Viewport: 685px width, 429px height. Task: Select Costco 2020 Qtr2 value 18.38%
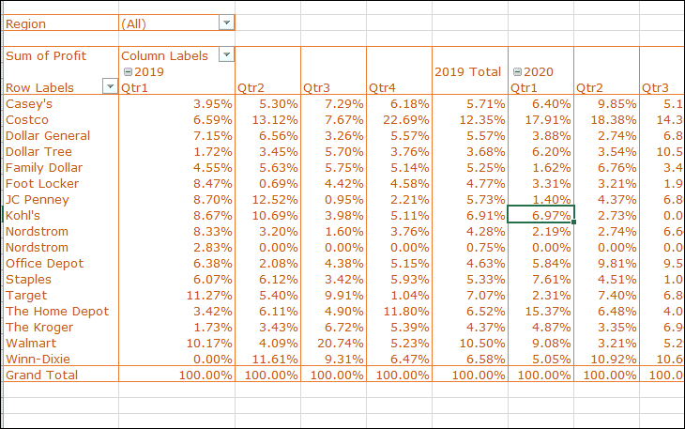click(606, 120)
